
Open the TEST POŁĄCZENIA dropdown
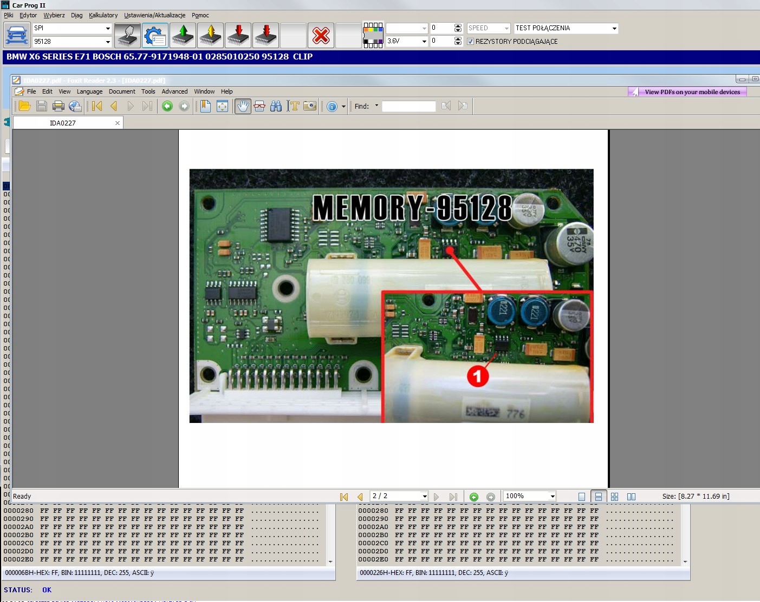click(614, 28)
